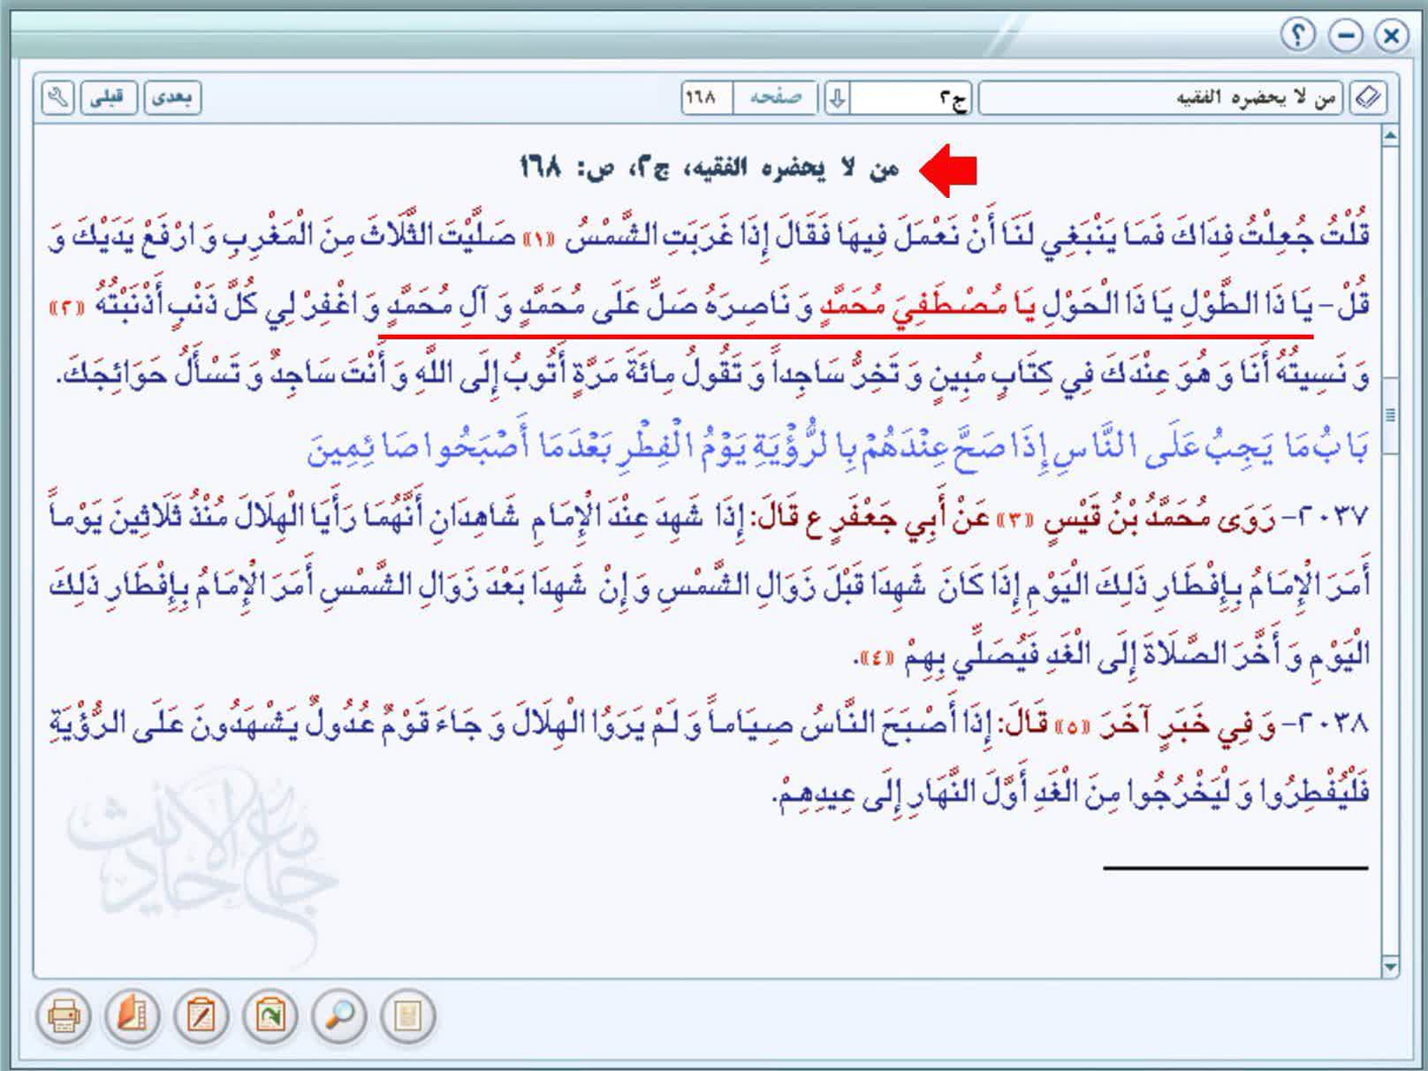Screen dimensions: 1428x1071
Task: Open settings with the wrench icon
Action: click(57, 97)
